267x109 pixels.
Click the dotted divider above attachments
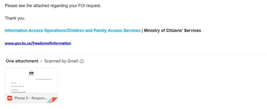136,54
